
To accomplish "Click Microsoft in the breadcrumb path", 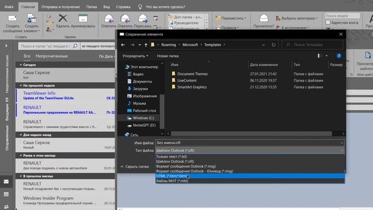I will click(190, 45).
